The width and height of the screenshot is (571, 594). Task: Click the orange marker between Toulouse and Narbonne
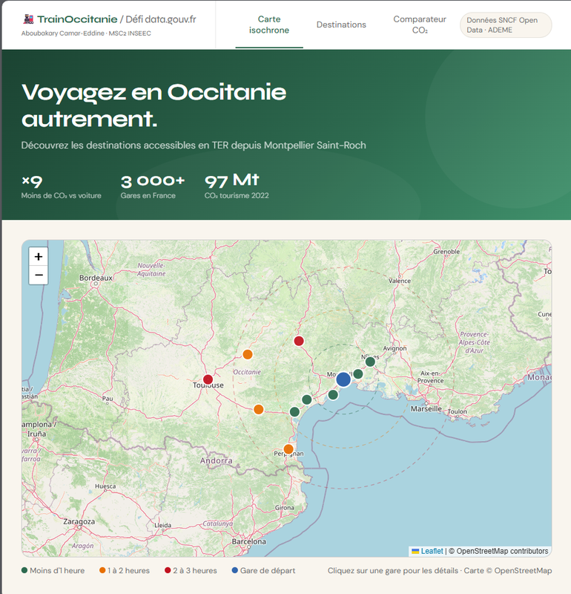point(258,409)
